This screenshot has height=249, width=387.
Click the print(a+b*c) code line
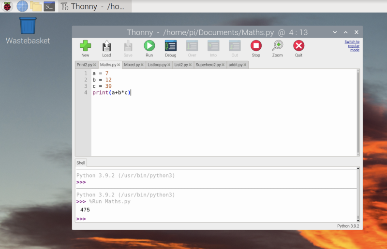tap(112, 93)
